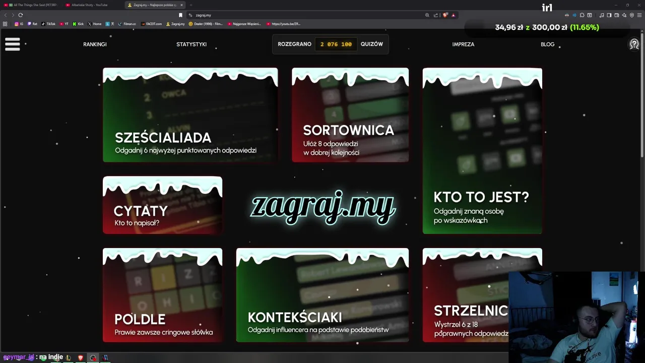
Task: Open the Leo AI sparkle icon
Action: 624,15
